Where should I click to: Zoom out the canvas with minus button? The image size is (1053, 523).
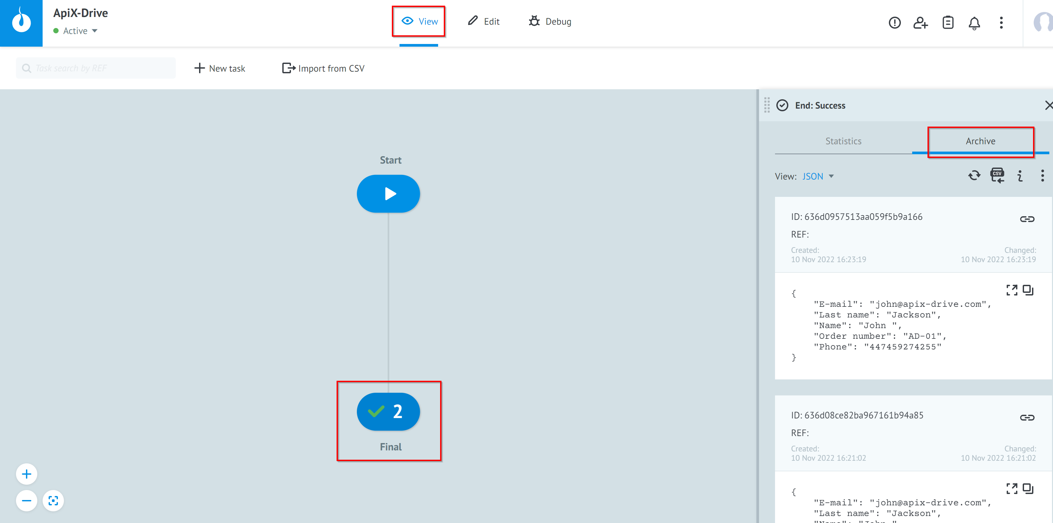(x=27, y=501)
